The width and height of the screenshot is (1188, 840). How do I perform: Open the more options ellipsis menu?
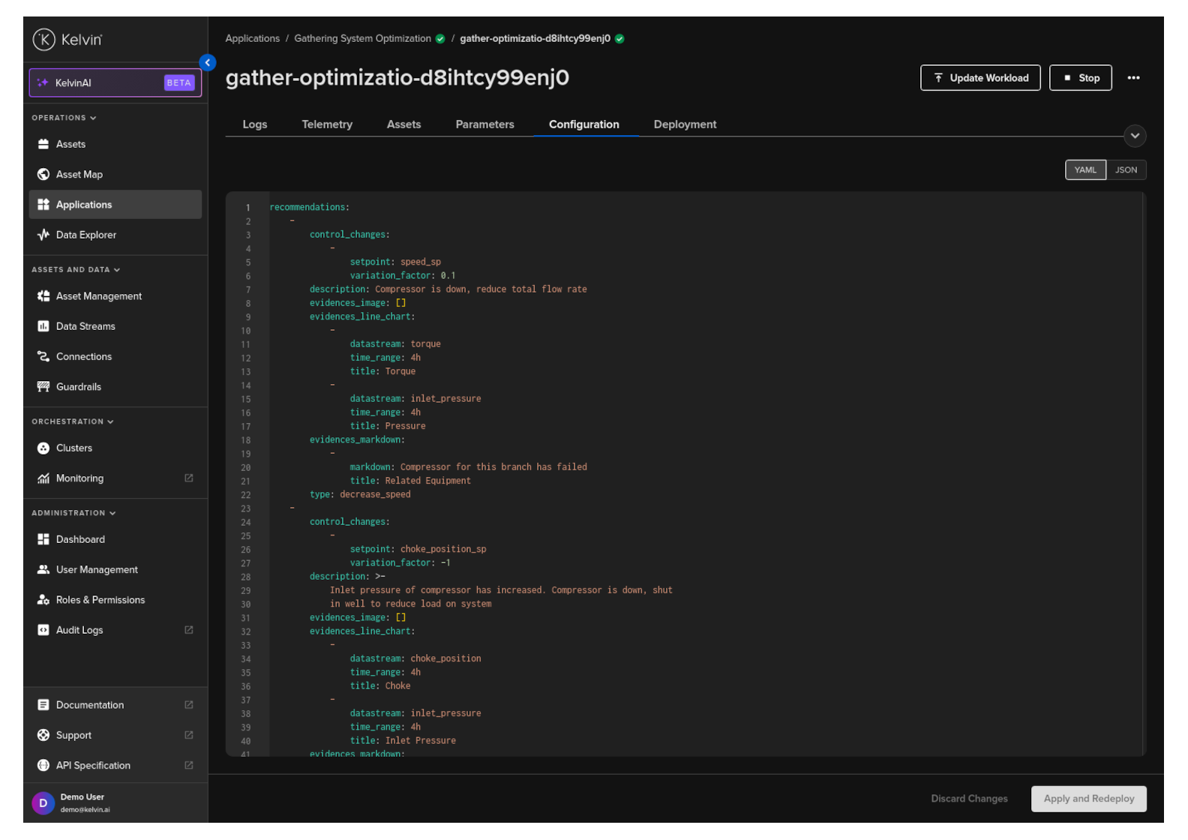(x=1133, y=78)
